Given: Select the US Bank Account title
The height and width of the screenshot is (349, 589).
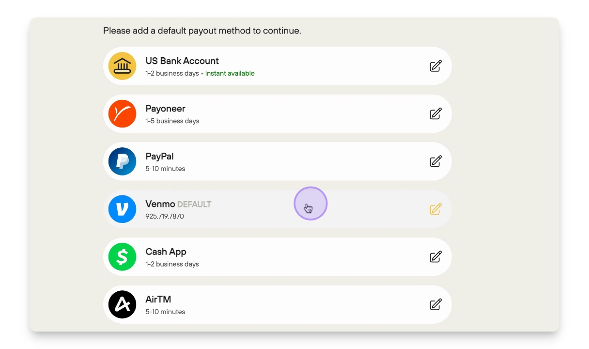Looking at the screenshot, I should [182, 61].
